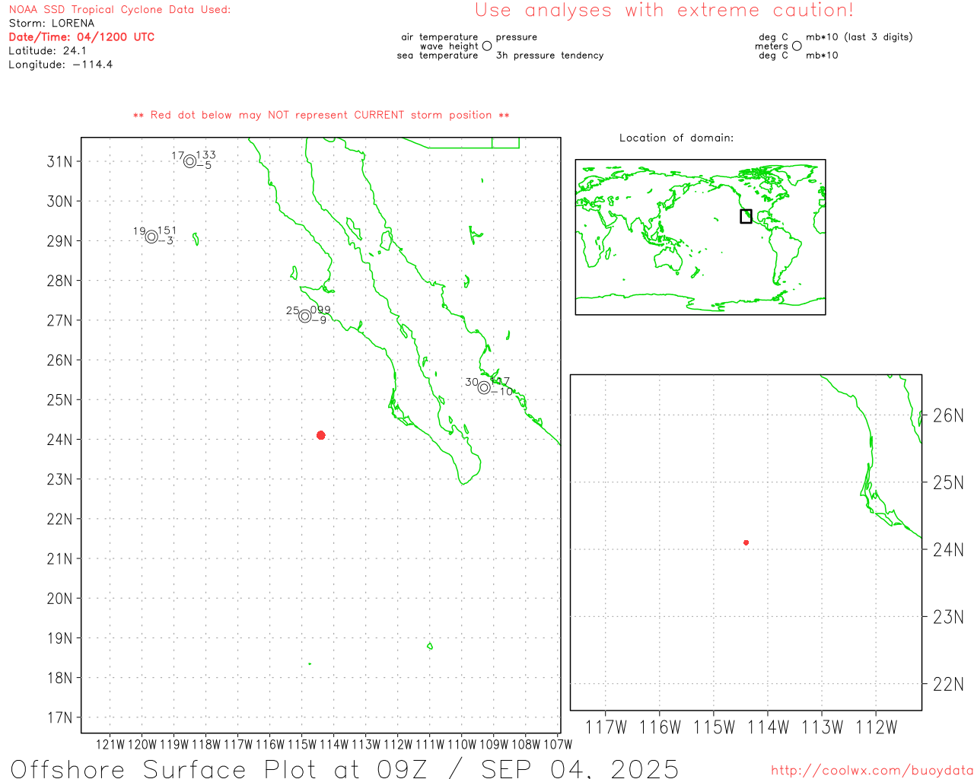
Task: Select the buoy station marker near 29N 120W
Action: tap(151, 237)
